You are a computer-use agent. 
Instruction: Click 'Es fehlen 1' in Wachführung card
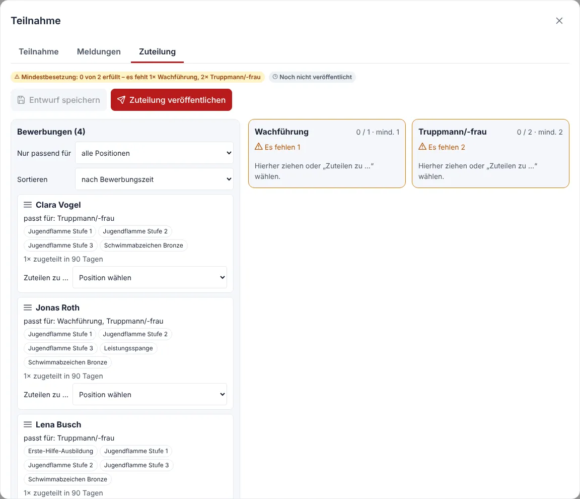(x=282, y=147)
